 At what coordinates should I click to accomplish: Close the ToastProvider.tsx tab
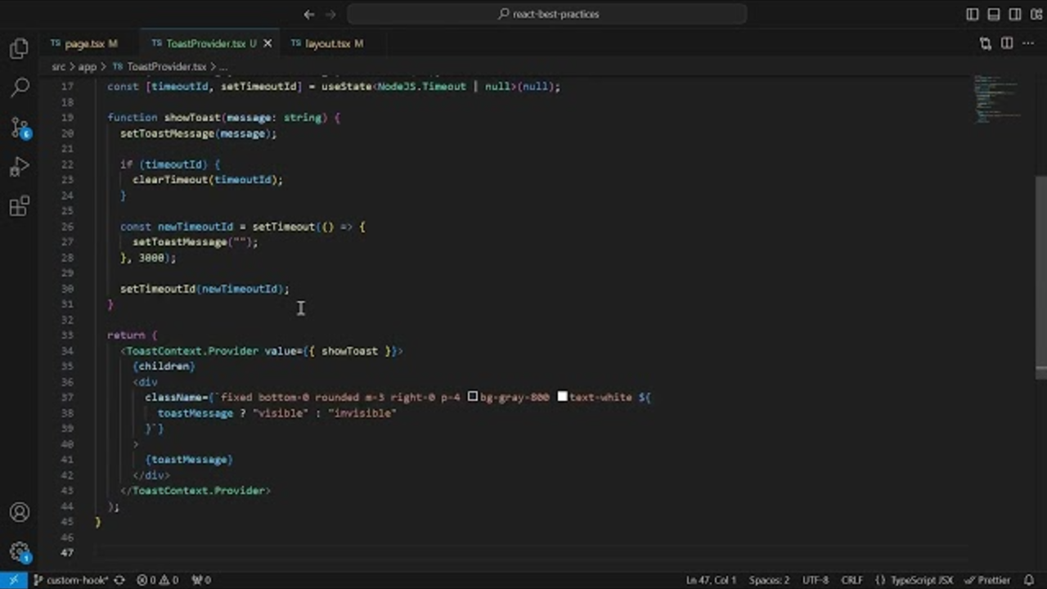point(267,43)
